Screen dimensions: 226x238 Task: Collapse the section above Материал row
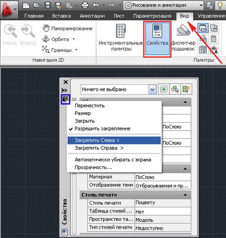[x=185, y=169]
